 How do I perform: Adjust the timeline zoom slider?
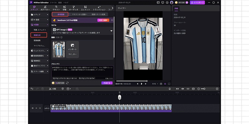pos(208,89)
